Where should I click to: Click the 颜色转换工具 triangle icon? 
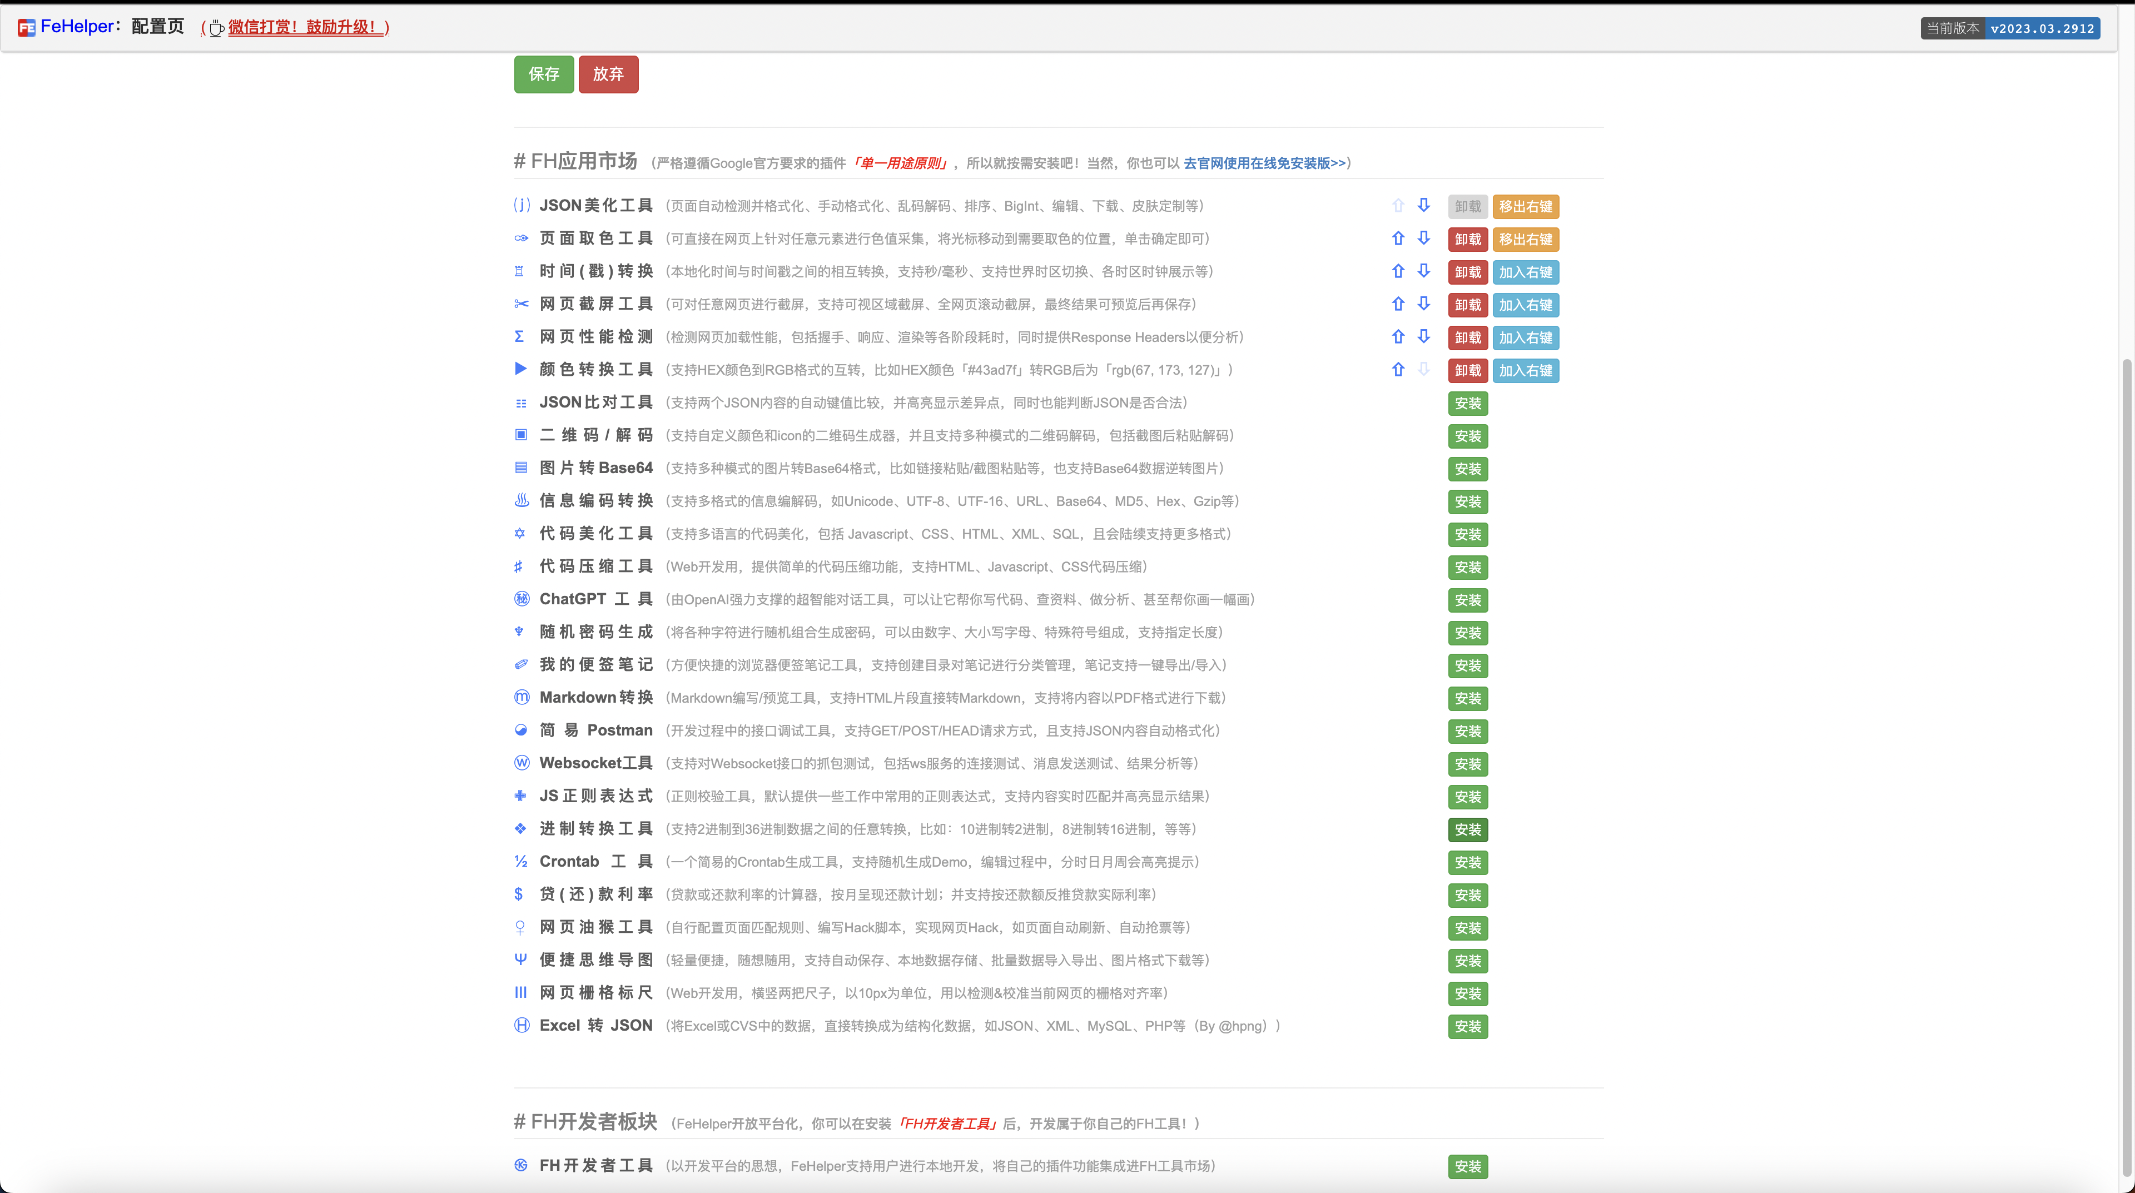click(520, 370)
